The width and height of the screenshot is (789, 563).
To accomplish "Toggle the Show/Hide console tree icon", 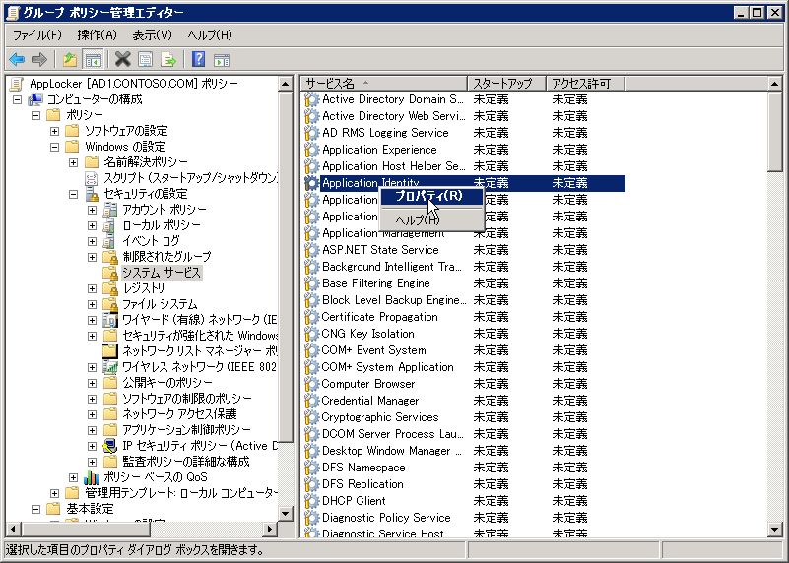I will click(x=93, y=60).
